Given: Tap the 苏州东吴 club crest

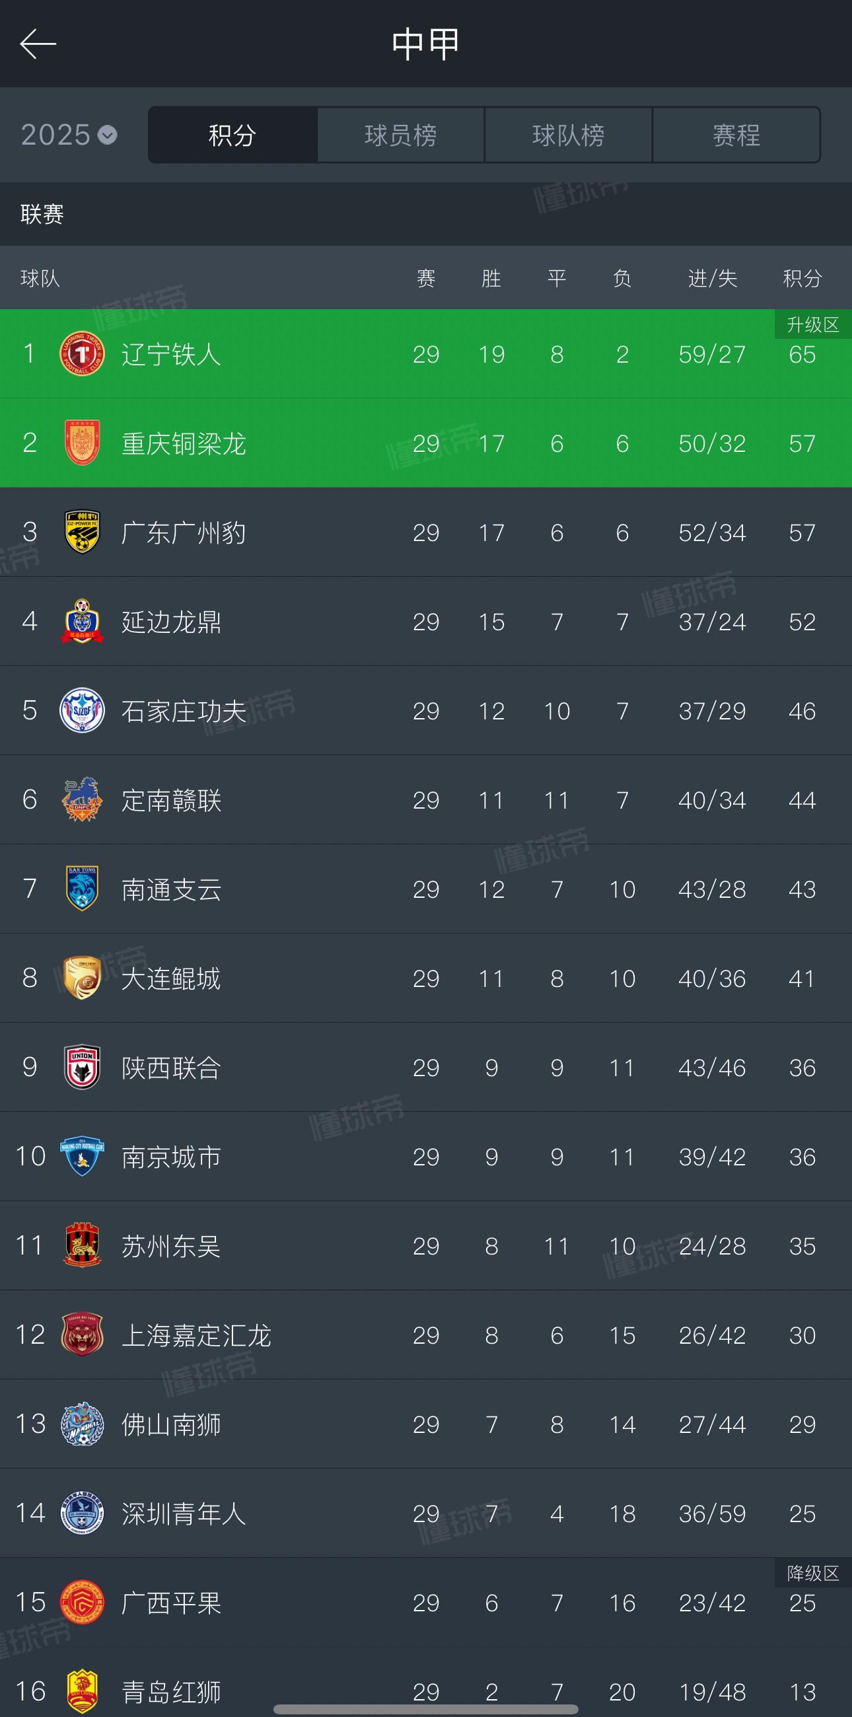Looking at the screenshot, I should (82, 1246).
